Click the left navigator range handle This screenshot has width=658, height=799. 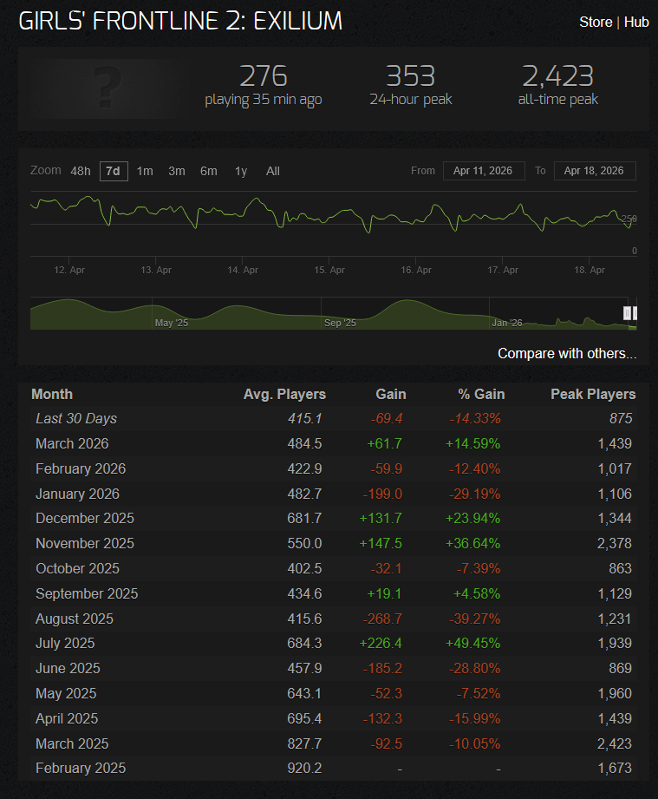coord(627,313)
